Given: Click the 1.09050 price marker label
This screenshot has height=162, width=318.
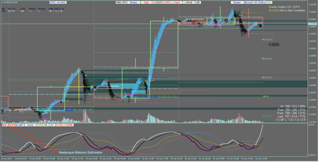Looking at the screenshot, I should (274, 44).
